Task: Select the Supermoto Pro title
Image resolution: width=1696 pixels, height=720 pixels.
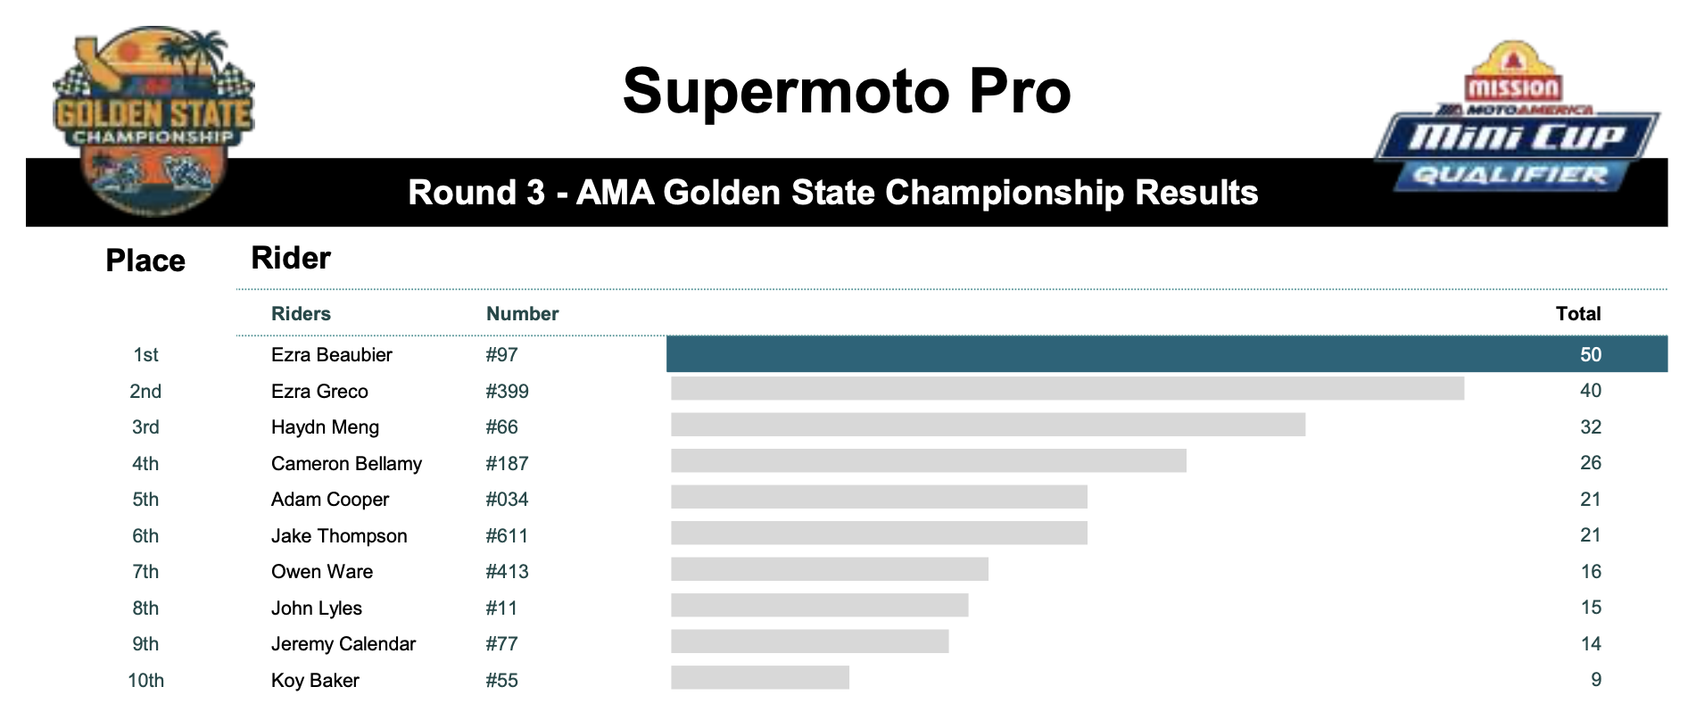Action: 847,91
